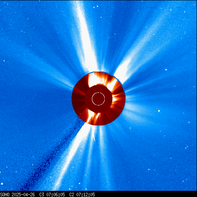
Task: Select the C3 07:06:05 timestamp
Action: 52,195
